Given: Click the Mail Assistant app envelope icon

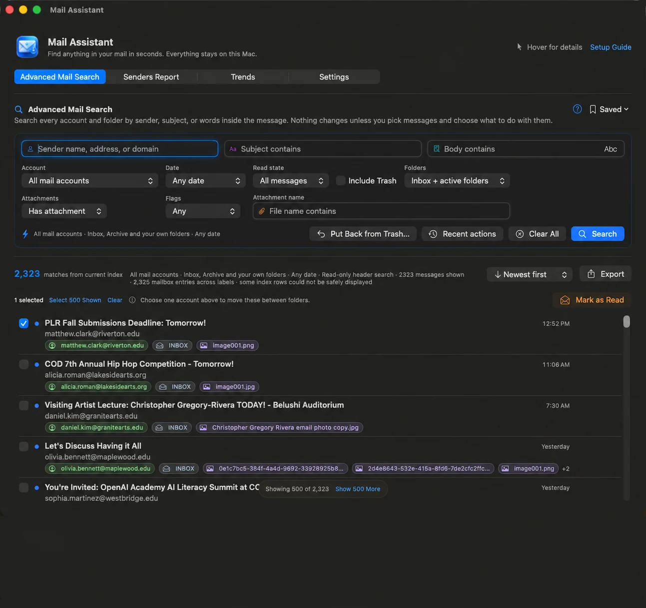Looking at the screenshot, I should coord(27,47).
